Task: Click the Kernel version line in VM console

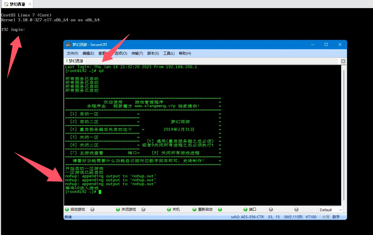Action: click(50, 20)
